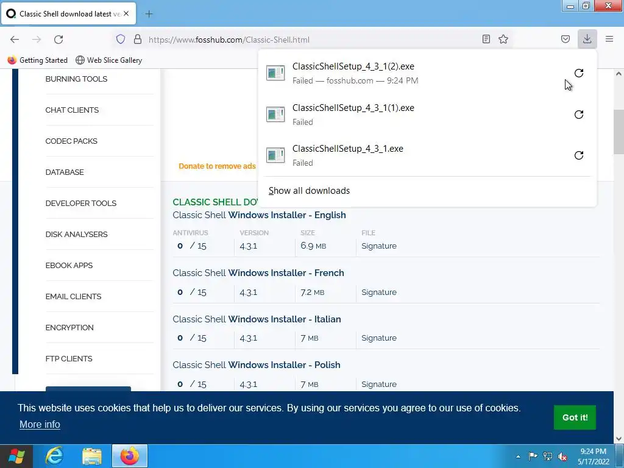Click the scrollbar down arrow
Viewport: 624px width, 468px height.
click(x=619, y=439)
